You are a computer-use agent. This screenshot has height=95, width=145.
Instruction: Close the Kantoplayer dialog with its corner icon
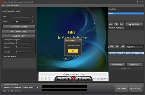pos(80,40)
